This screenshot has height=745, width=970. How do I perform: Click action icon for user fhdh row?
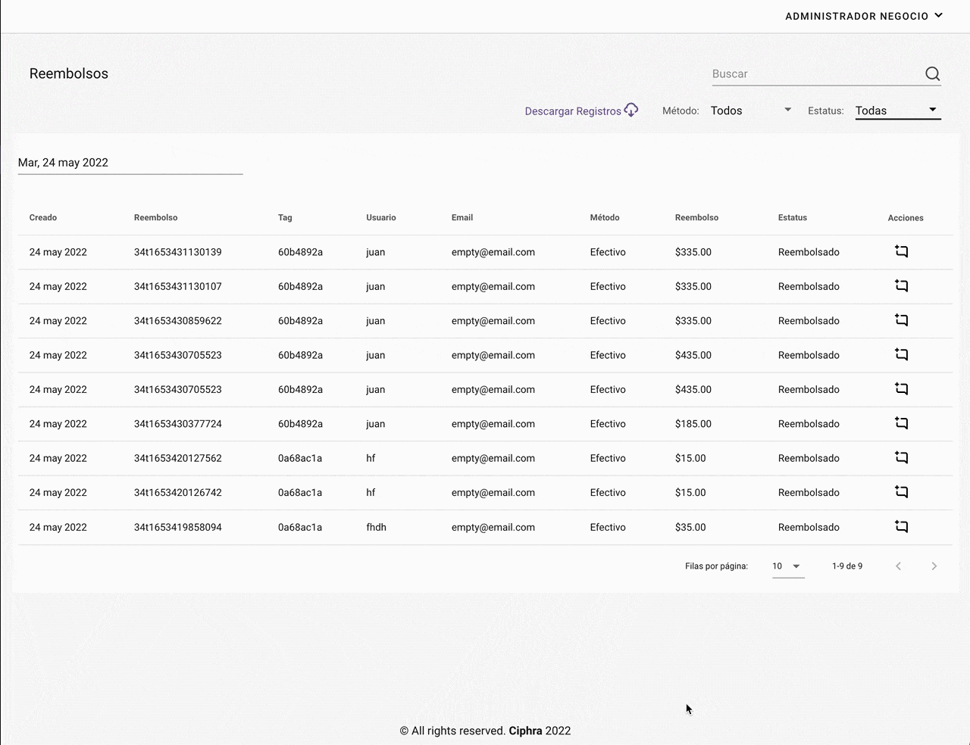(901, 526)
